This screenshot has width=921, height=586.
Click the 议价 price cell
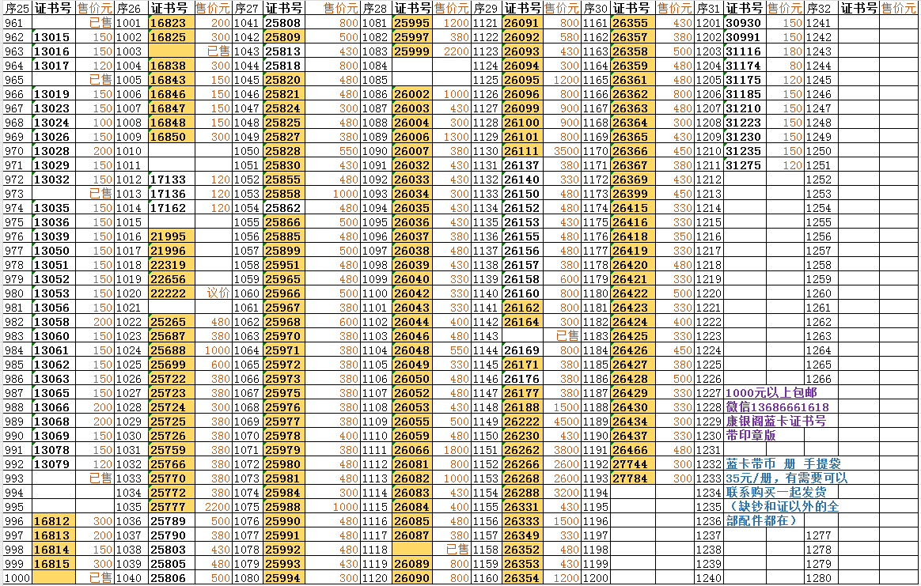(218, 293)
